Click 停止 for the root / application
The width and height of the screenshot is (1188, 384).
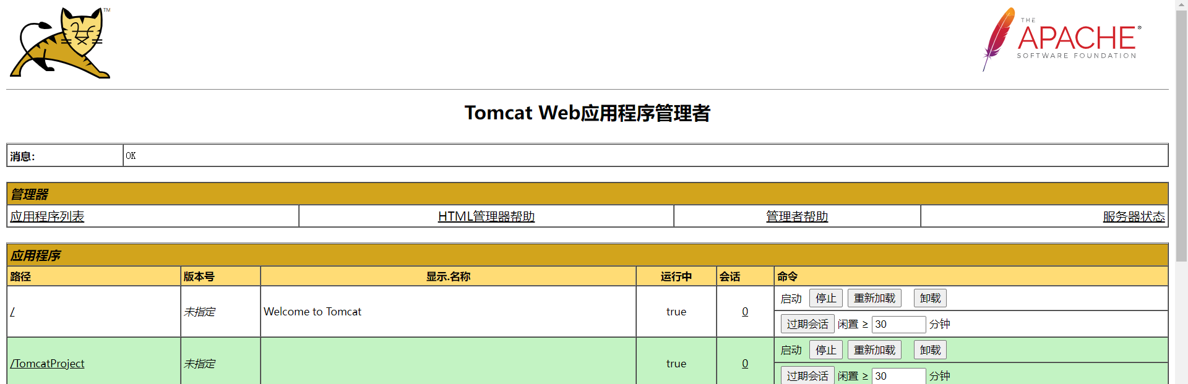[x=826, y=298]
